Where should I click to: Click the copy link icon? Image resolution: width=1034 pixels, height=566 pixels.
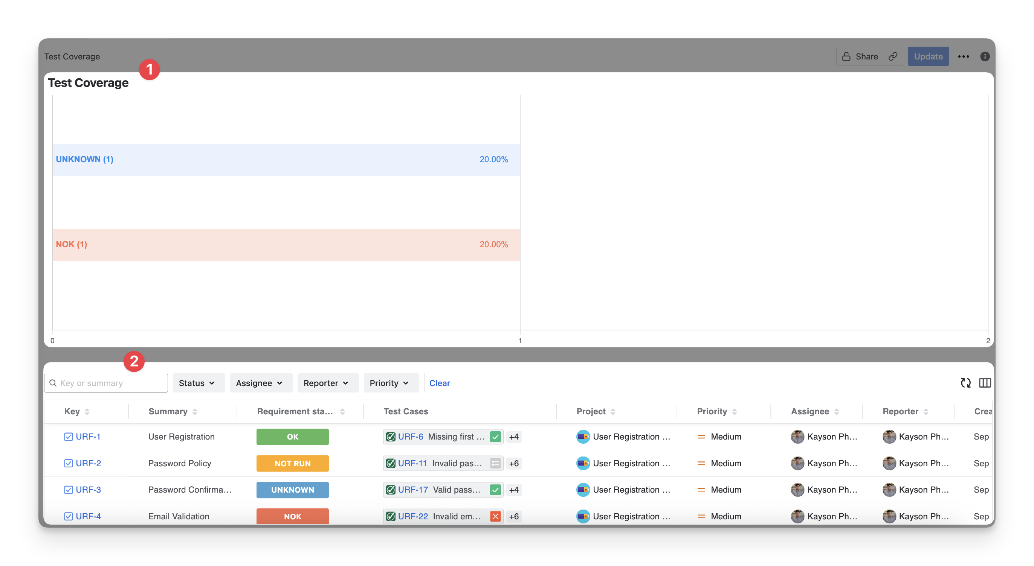pyautogui.click(x=893, y=56)
